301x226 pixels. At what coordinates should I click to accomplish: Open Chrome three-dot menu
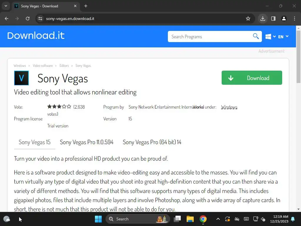pos(295,19)
